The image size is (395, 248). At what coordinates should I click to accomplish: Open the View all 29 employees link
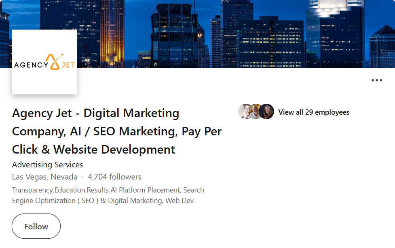click(314, 112)
